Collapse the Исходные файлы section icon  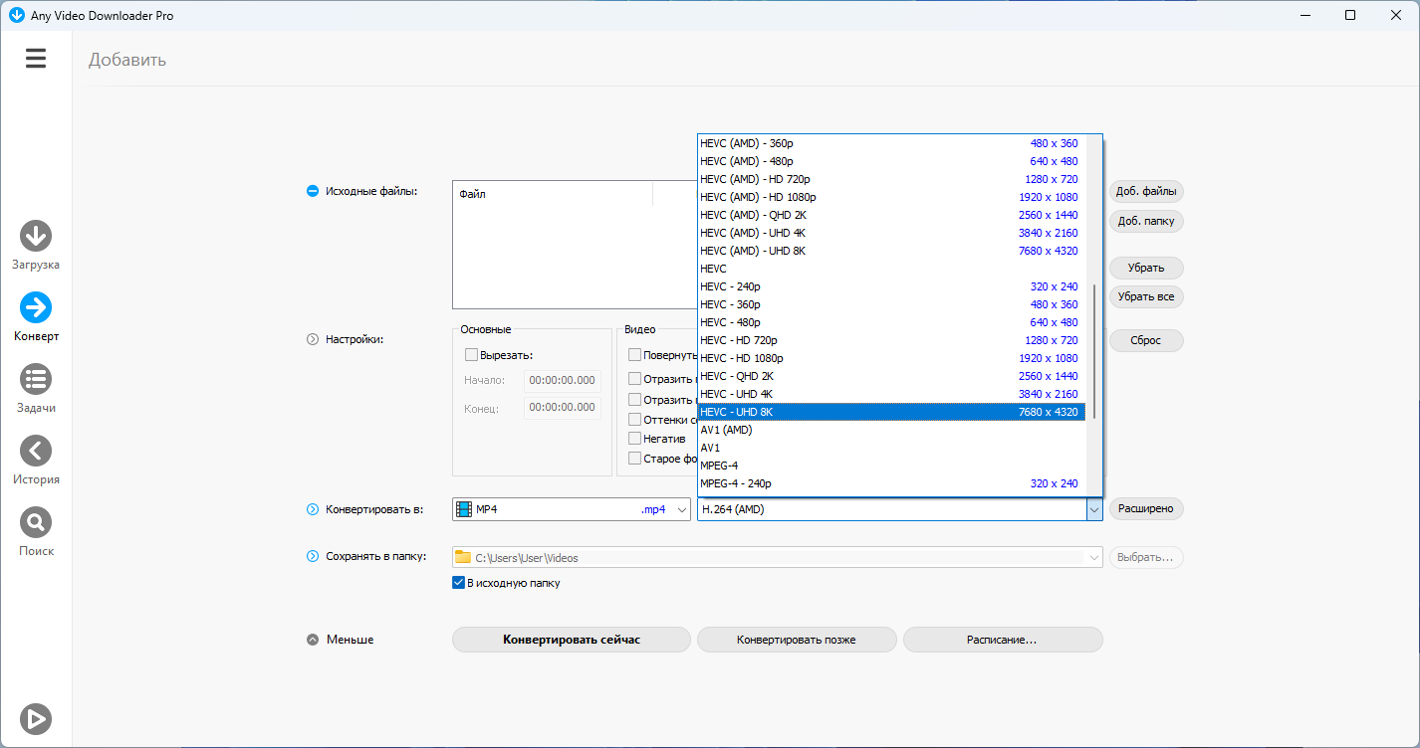[313, 191]
